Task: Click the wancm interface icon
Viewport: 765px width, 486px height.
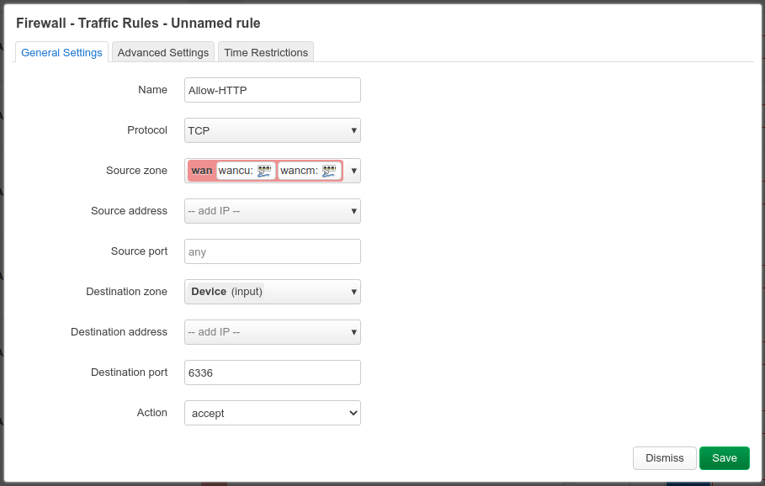Action: pos(329,171)
